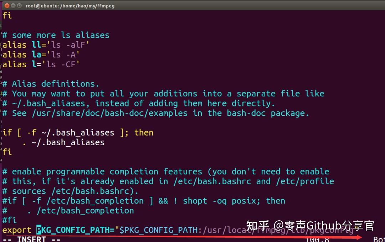Click the terminal maximize button

(19, 6)
